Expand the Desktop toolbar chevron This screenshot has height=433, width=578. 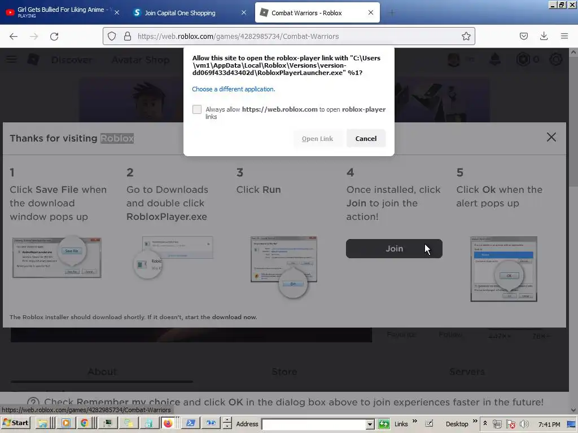[475, 421]
